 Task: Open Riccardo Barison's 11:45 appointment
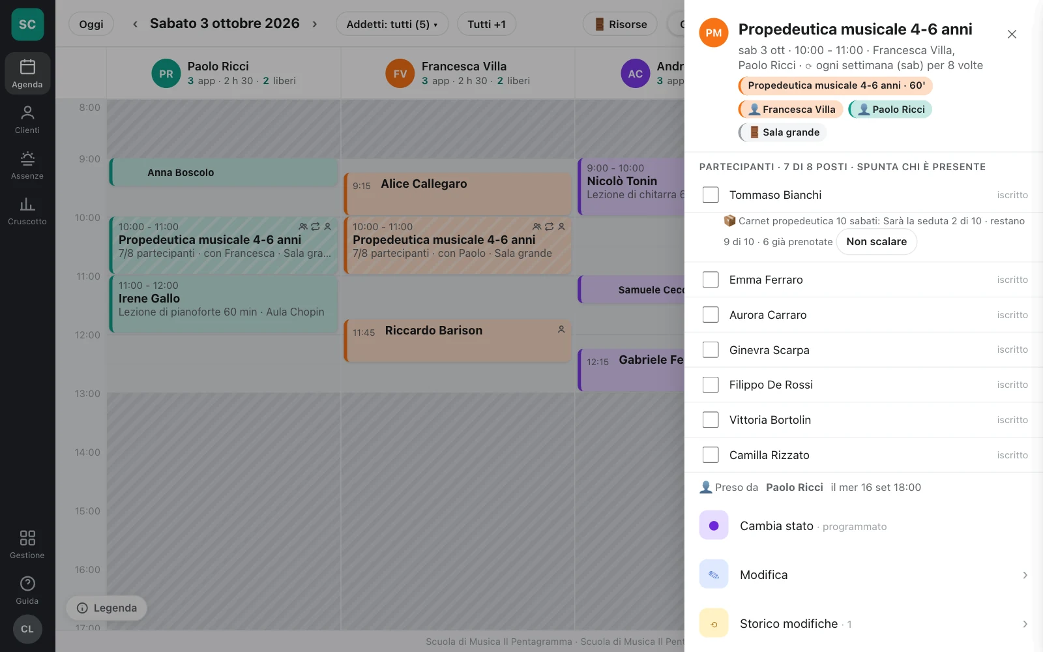(x=458, y=340)
